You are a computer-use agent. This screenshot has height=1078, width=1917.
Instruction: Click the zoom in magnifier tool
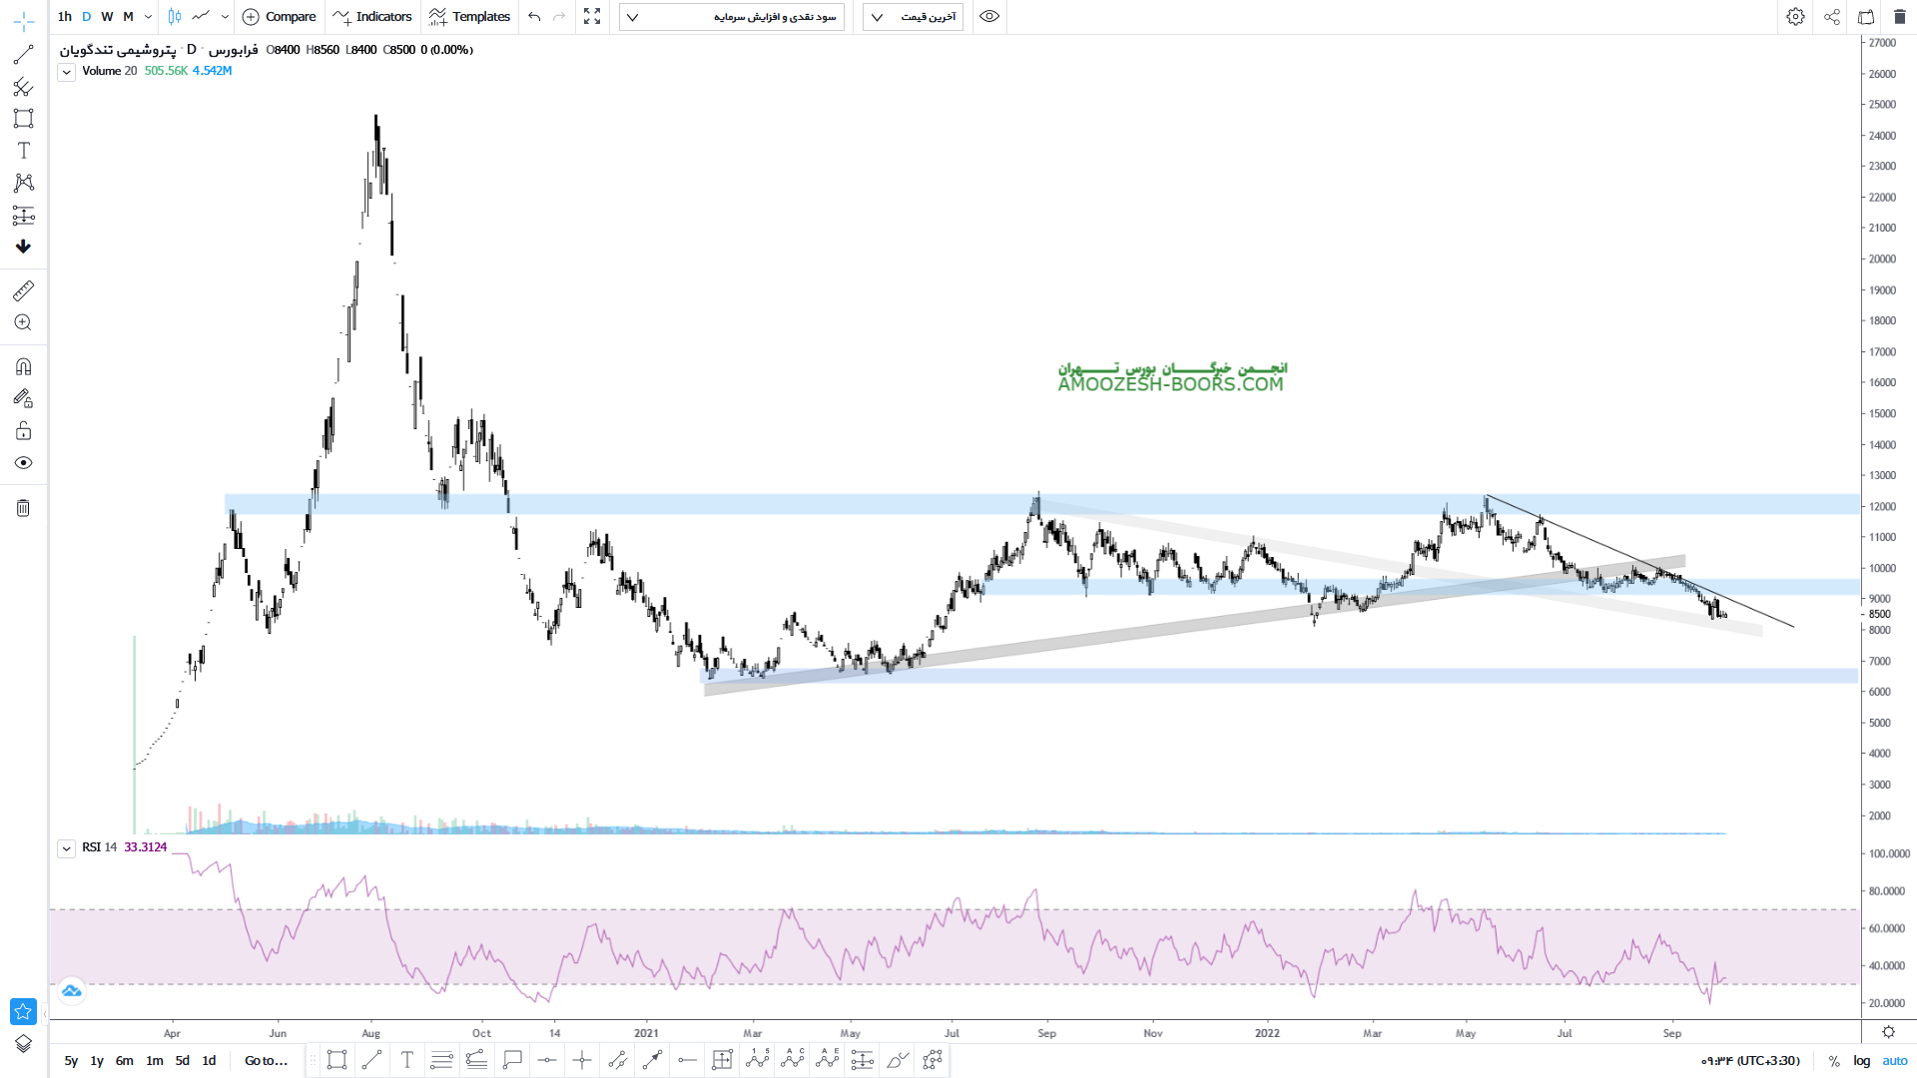[23, 322]
